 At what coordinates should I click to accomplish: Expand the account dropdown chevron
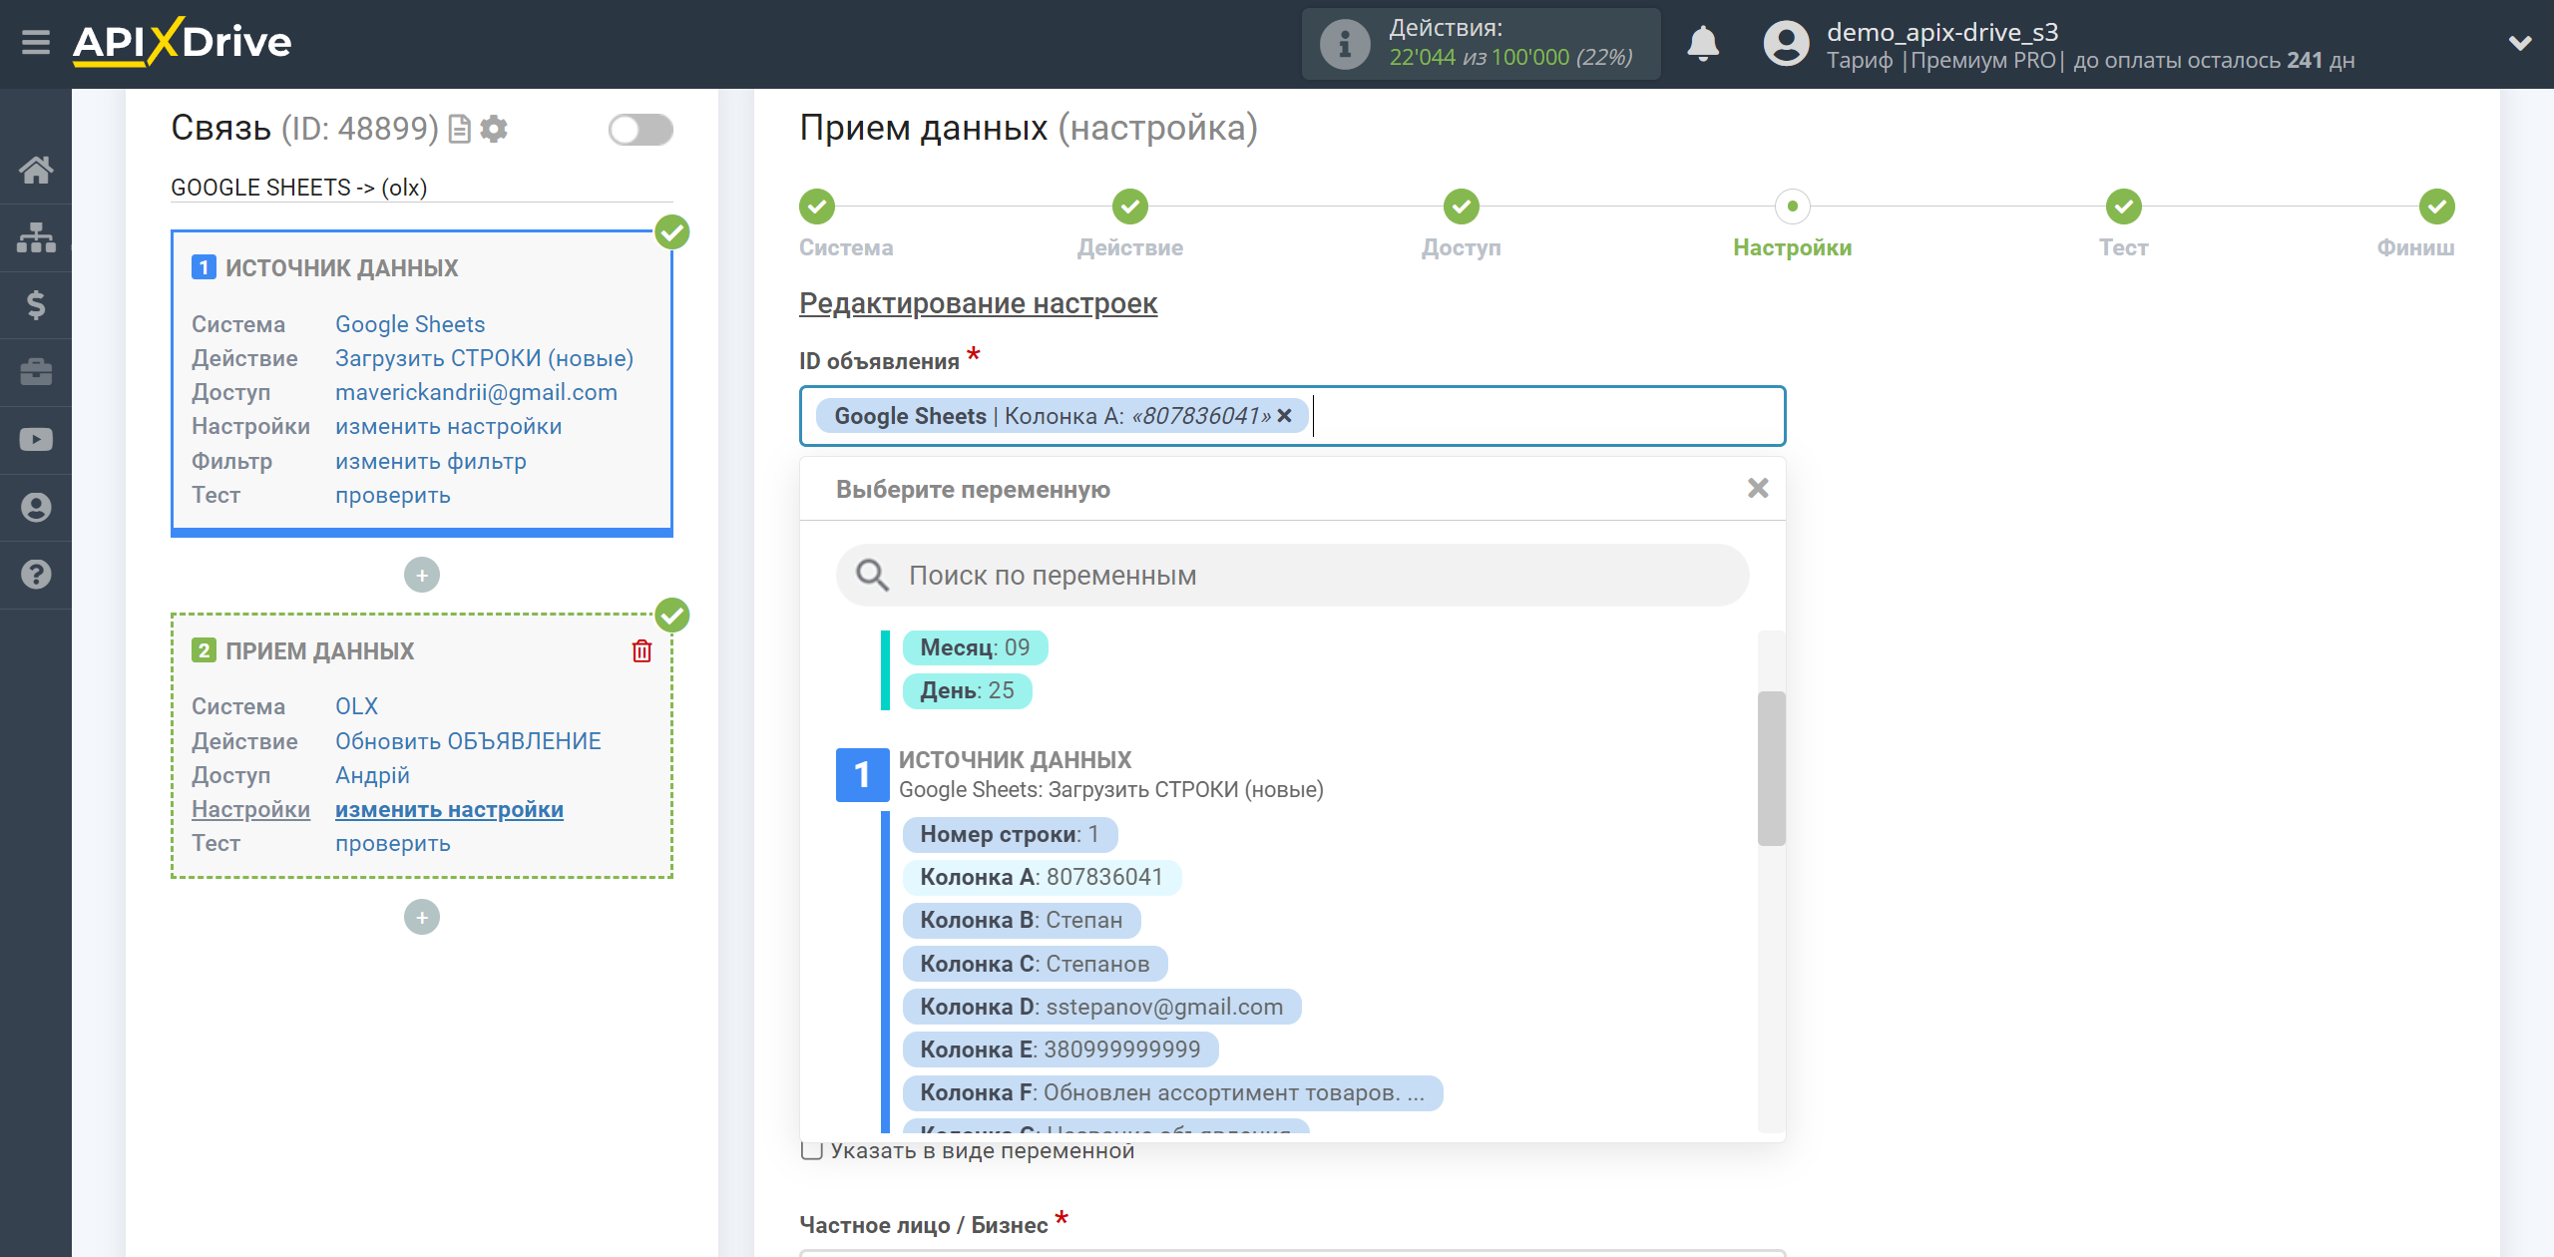[x=2520, y=44]
